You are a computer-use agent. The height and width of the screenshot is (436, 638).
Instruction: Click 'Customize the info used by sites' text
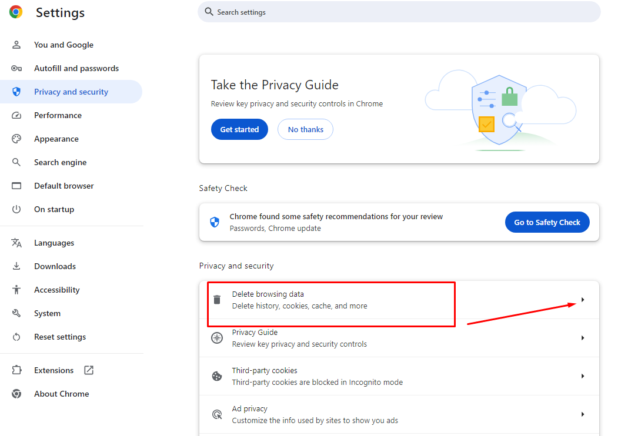coord(315,421)
